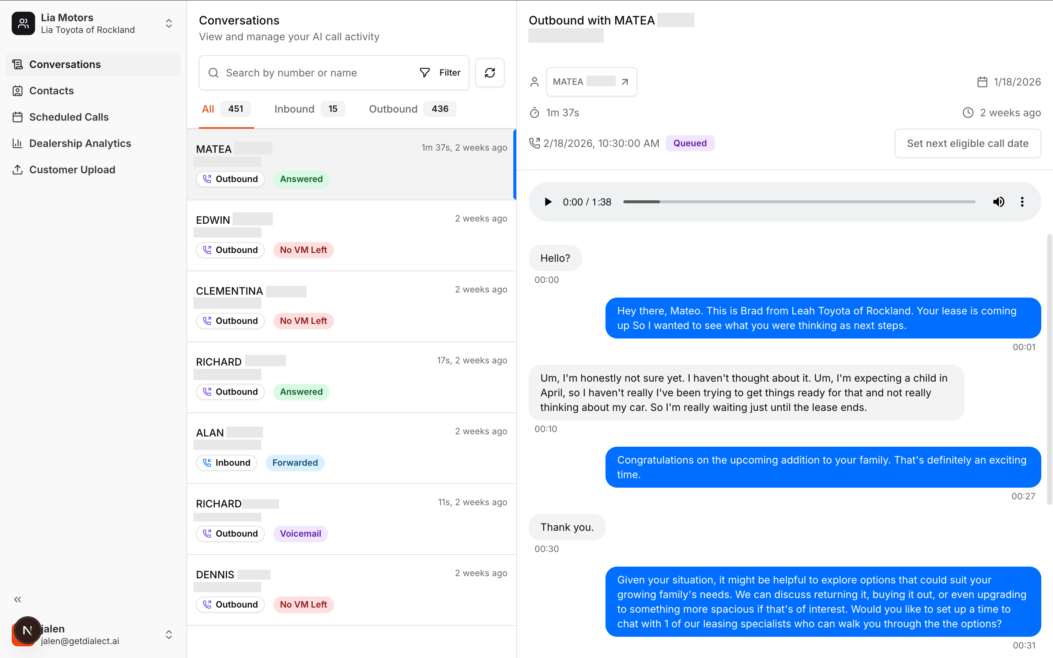
Task: Expand the Lia Motors dealership switcher
Action: tap(169, 23)
